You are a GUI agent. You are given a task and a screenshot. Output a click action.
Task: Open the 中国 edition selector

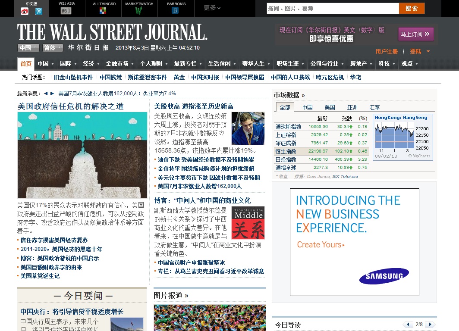click(28, 48)
